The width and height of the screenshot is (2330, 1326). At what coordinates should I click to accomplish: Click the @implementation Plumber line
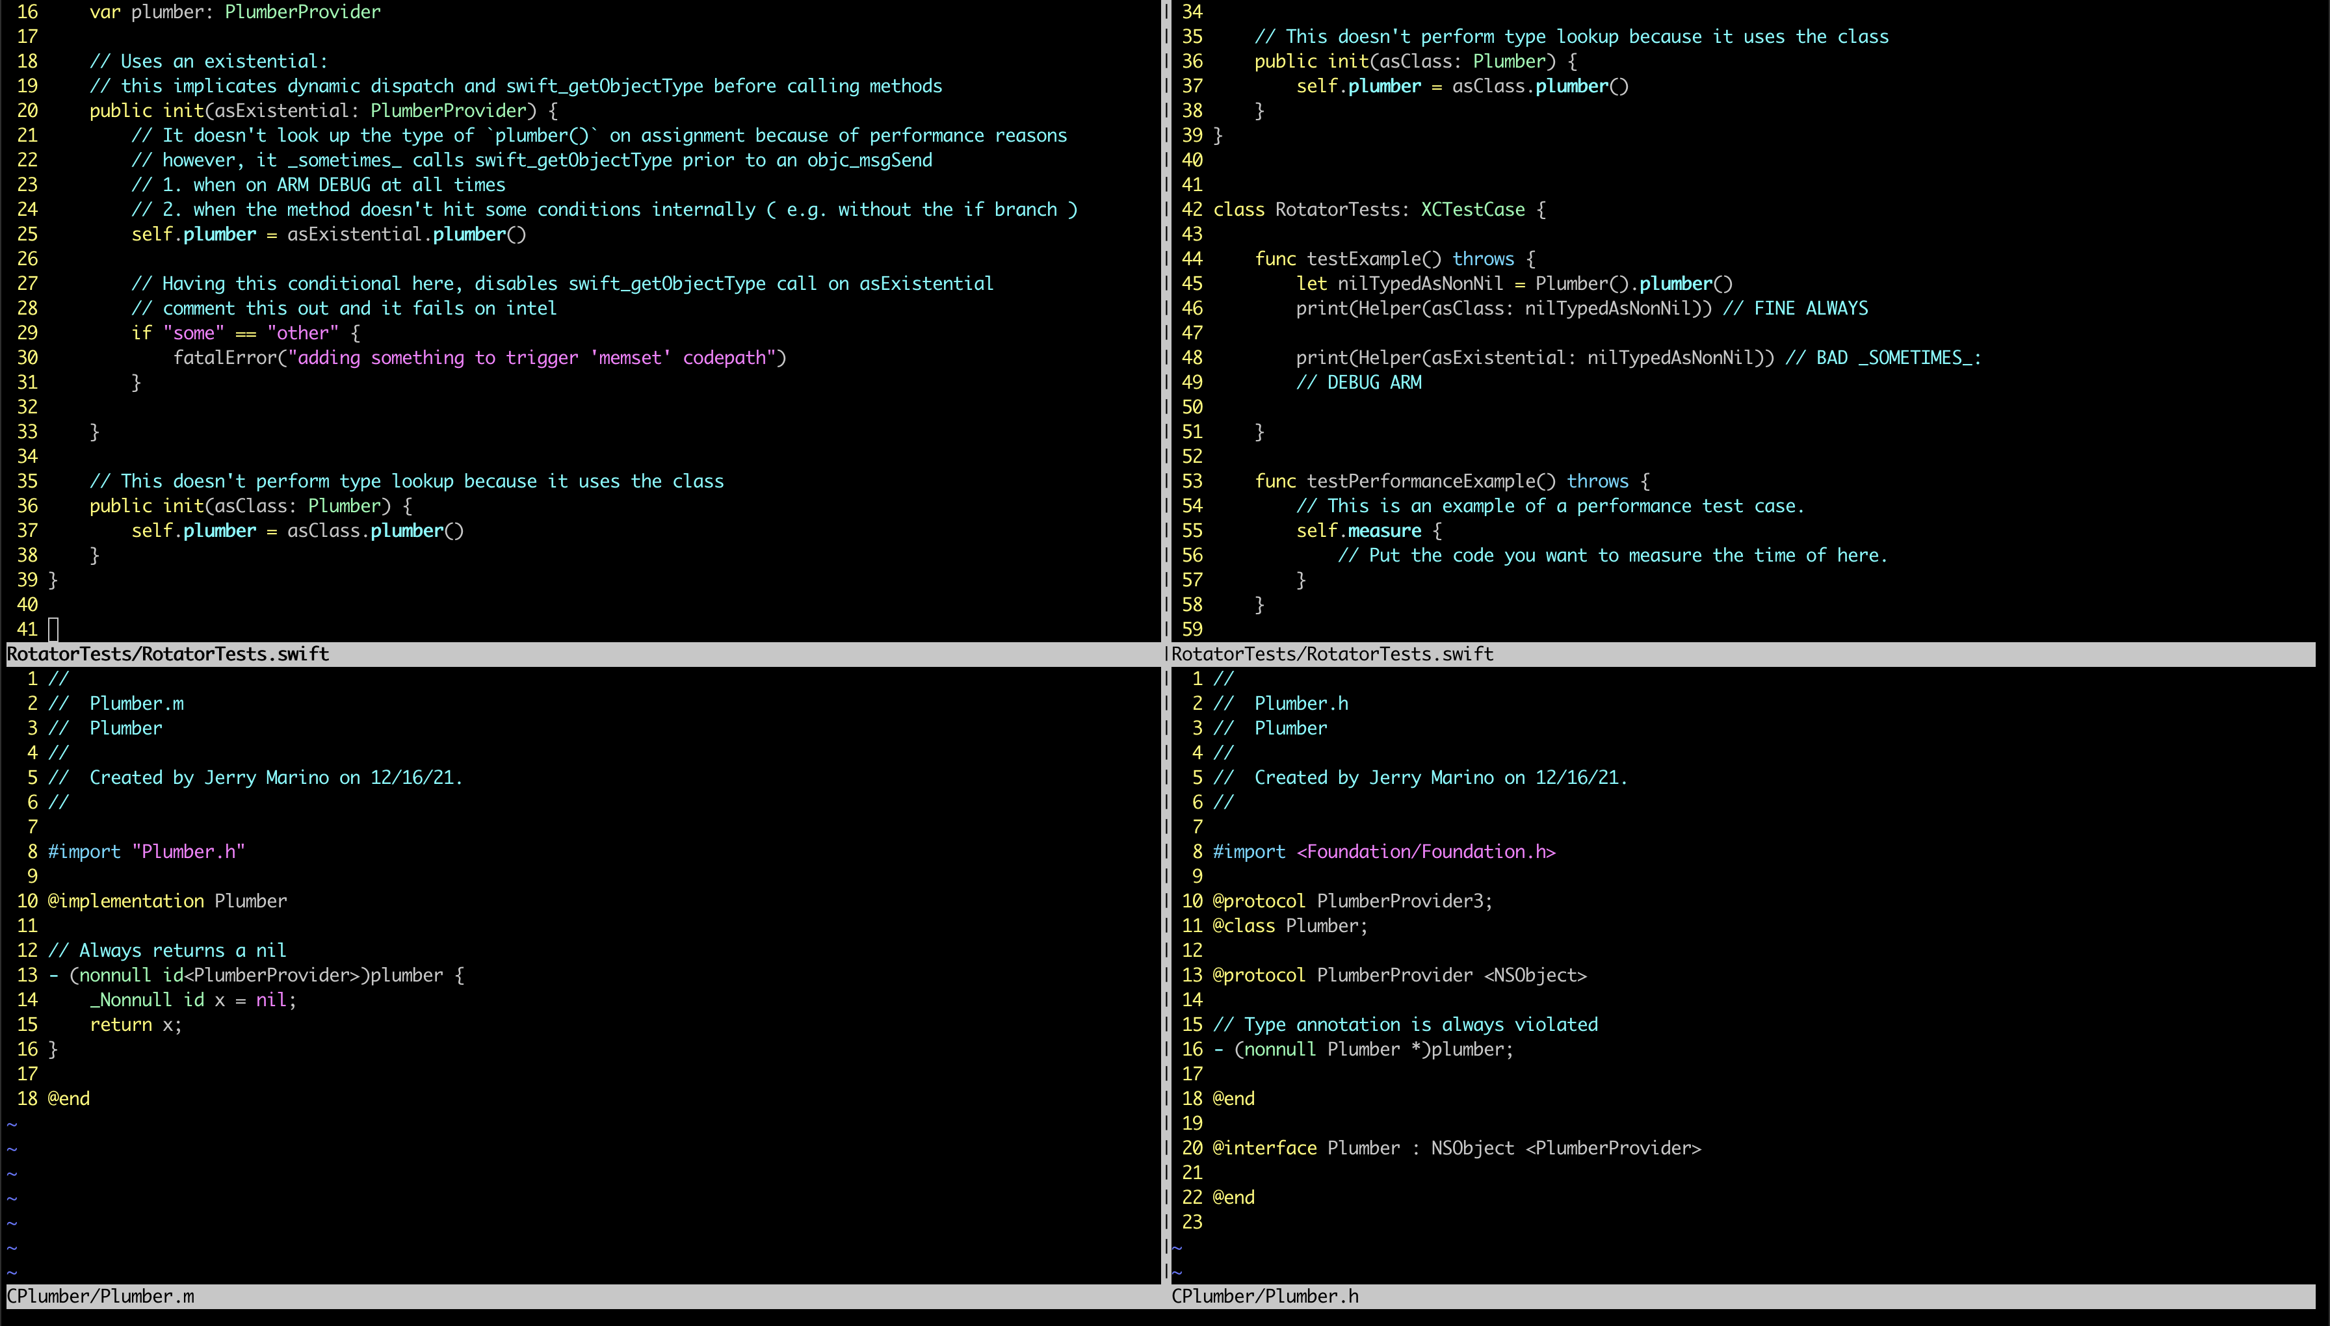tap(166, 901)
